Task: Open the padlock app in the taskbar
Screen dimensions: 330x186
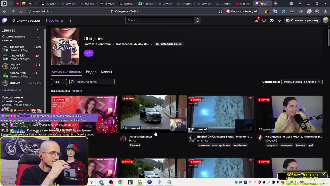Action: point(139,182)
